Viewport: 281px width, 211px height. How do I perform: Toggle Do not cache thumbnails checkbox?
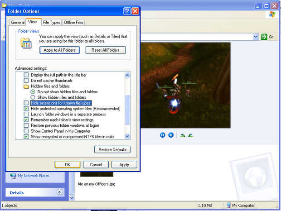26,80
